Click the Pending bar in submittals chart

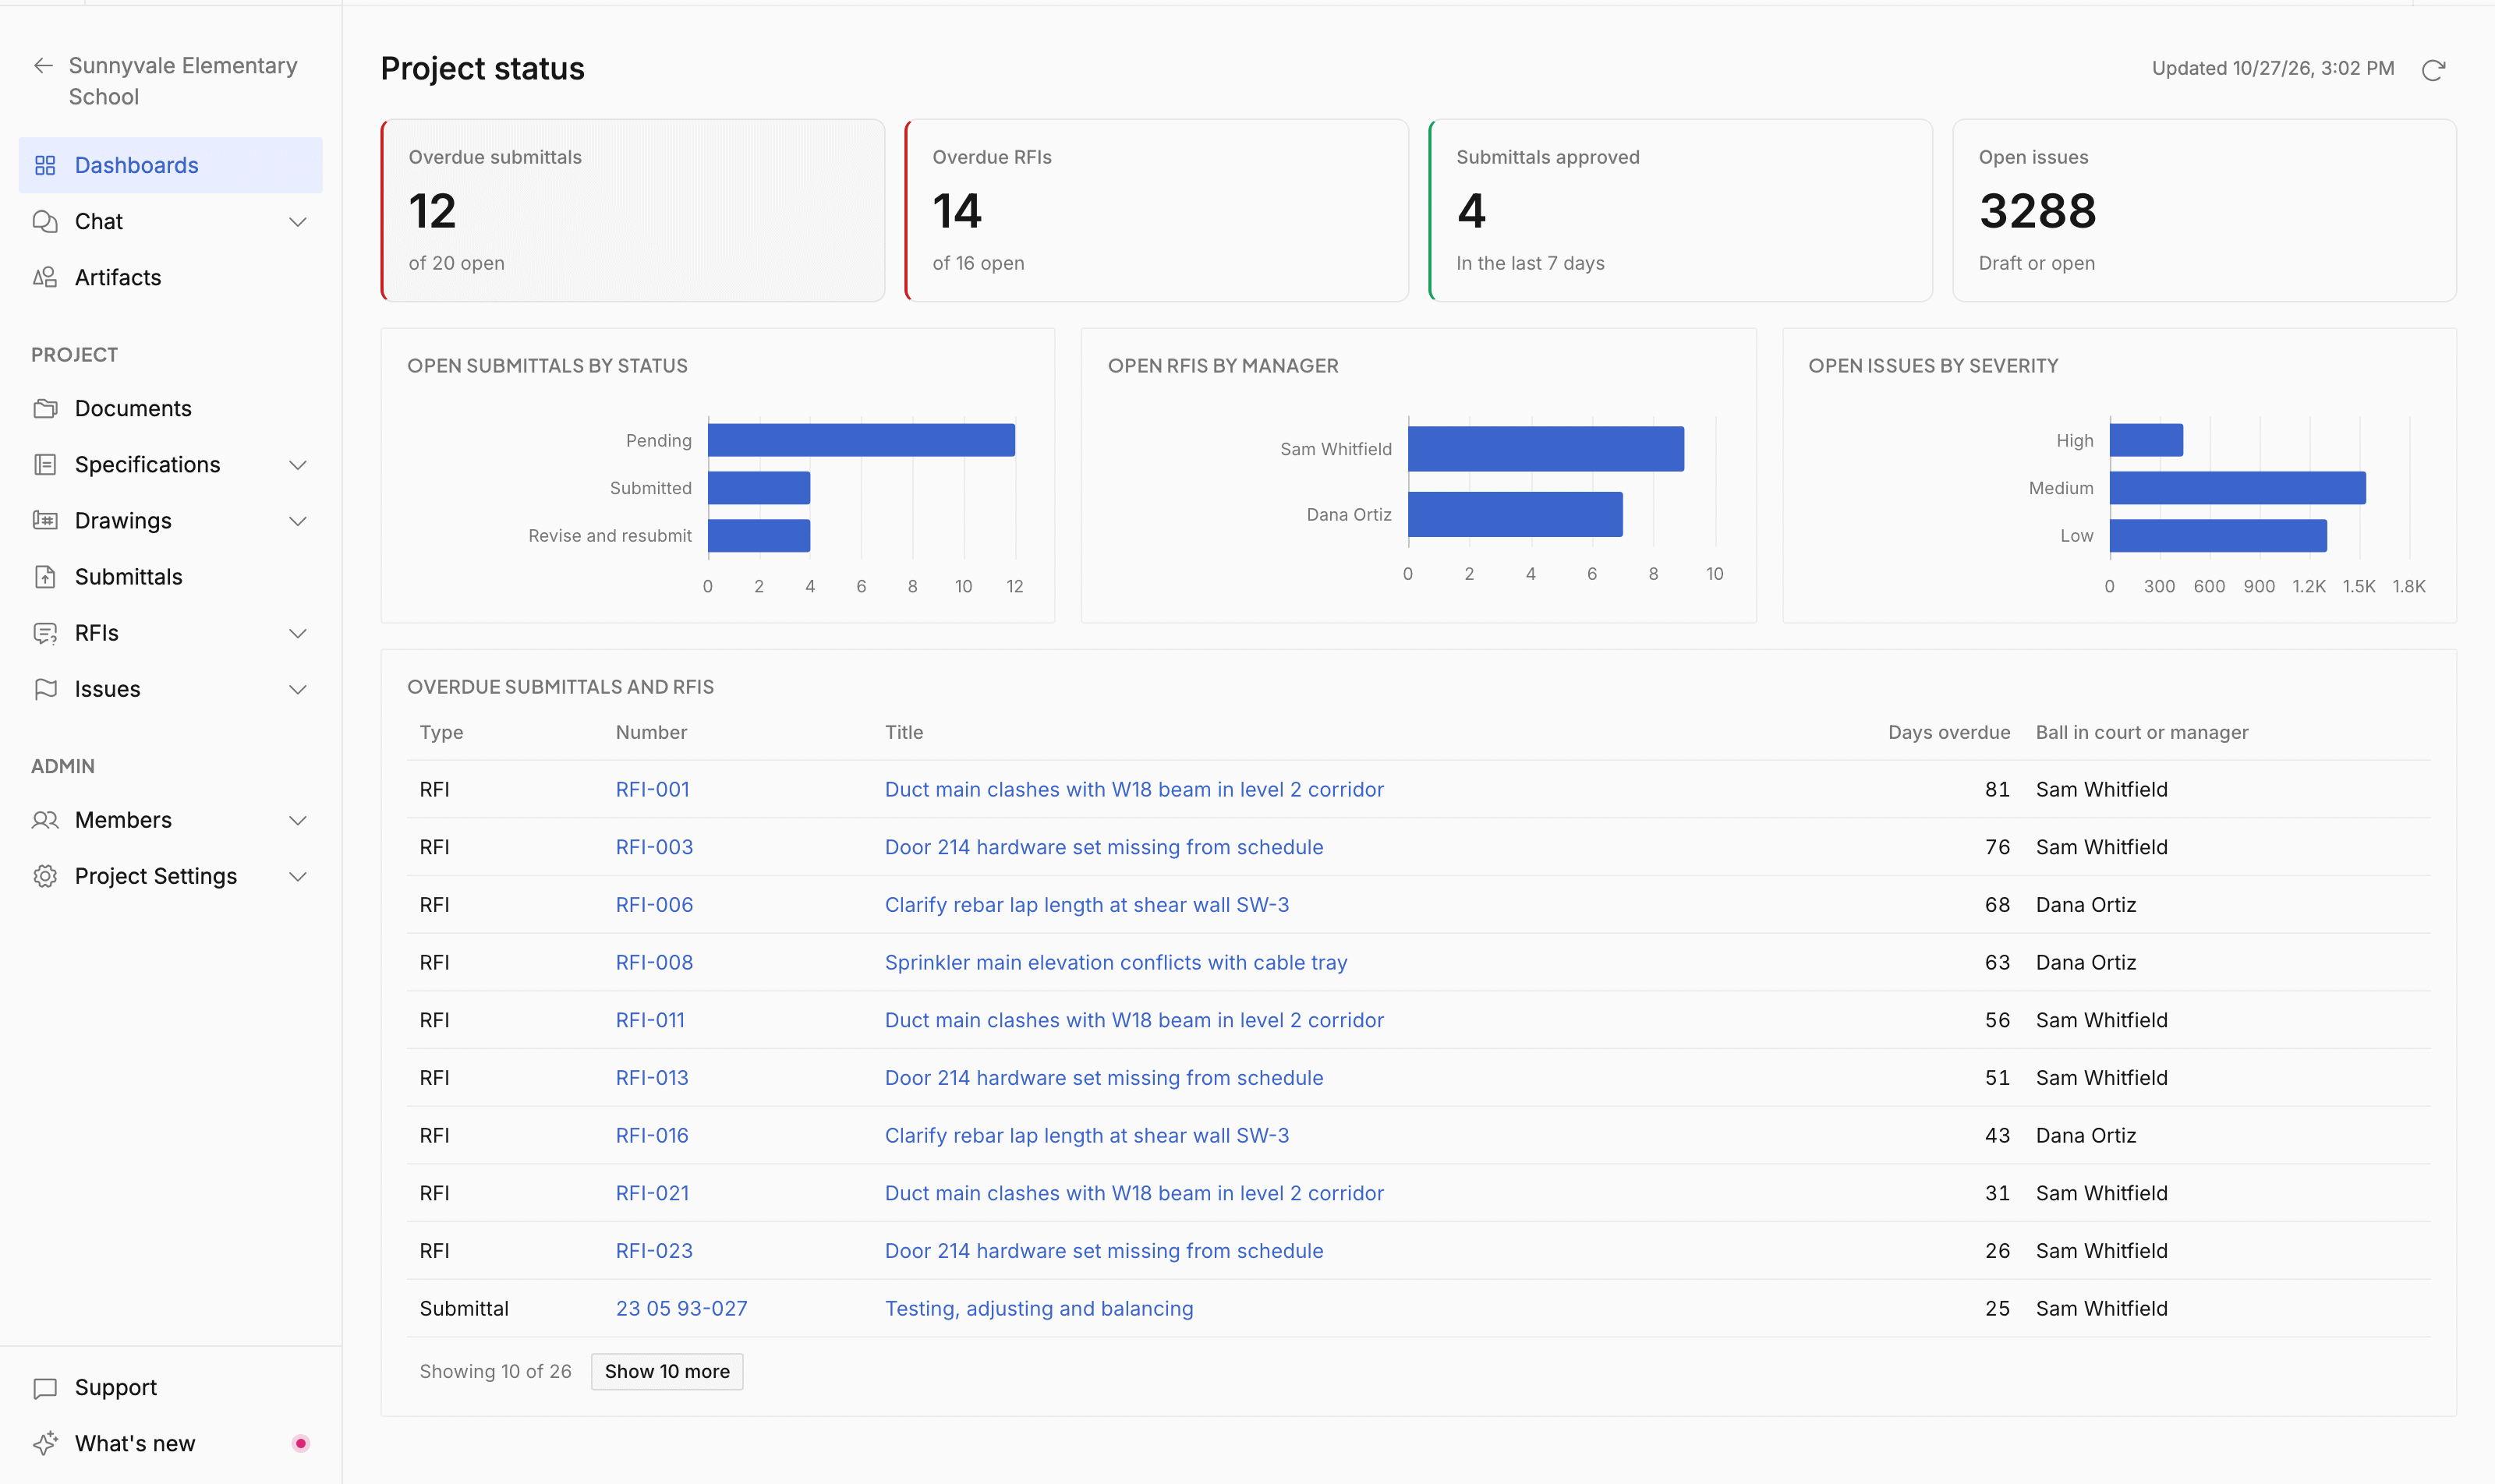pos(862,440)
